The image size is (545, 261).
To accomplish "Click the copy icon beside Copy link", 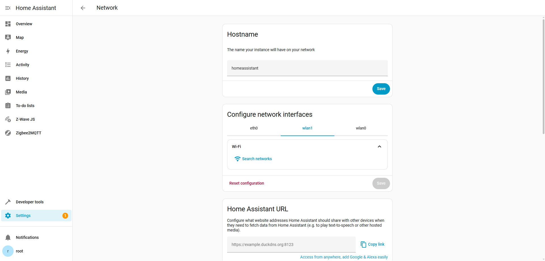I will pos(363,245).
